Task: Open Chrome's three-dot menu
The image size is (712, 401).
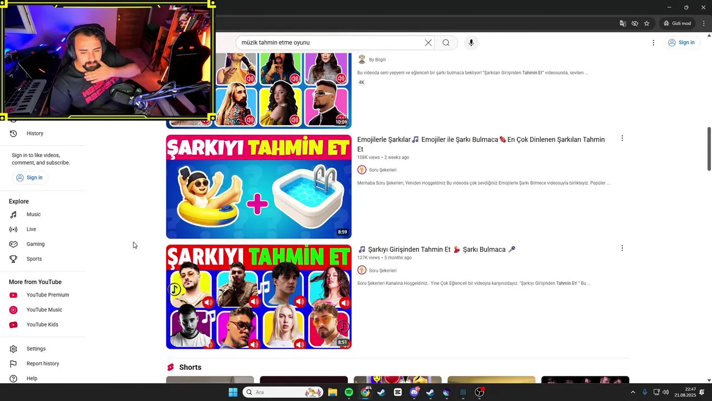Action: click(x=704, y=23)
